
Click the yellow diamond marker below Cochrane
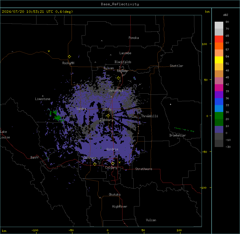pyautogui.click(x=95, y=164)
